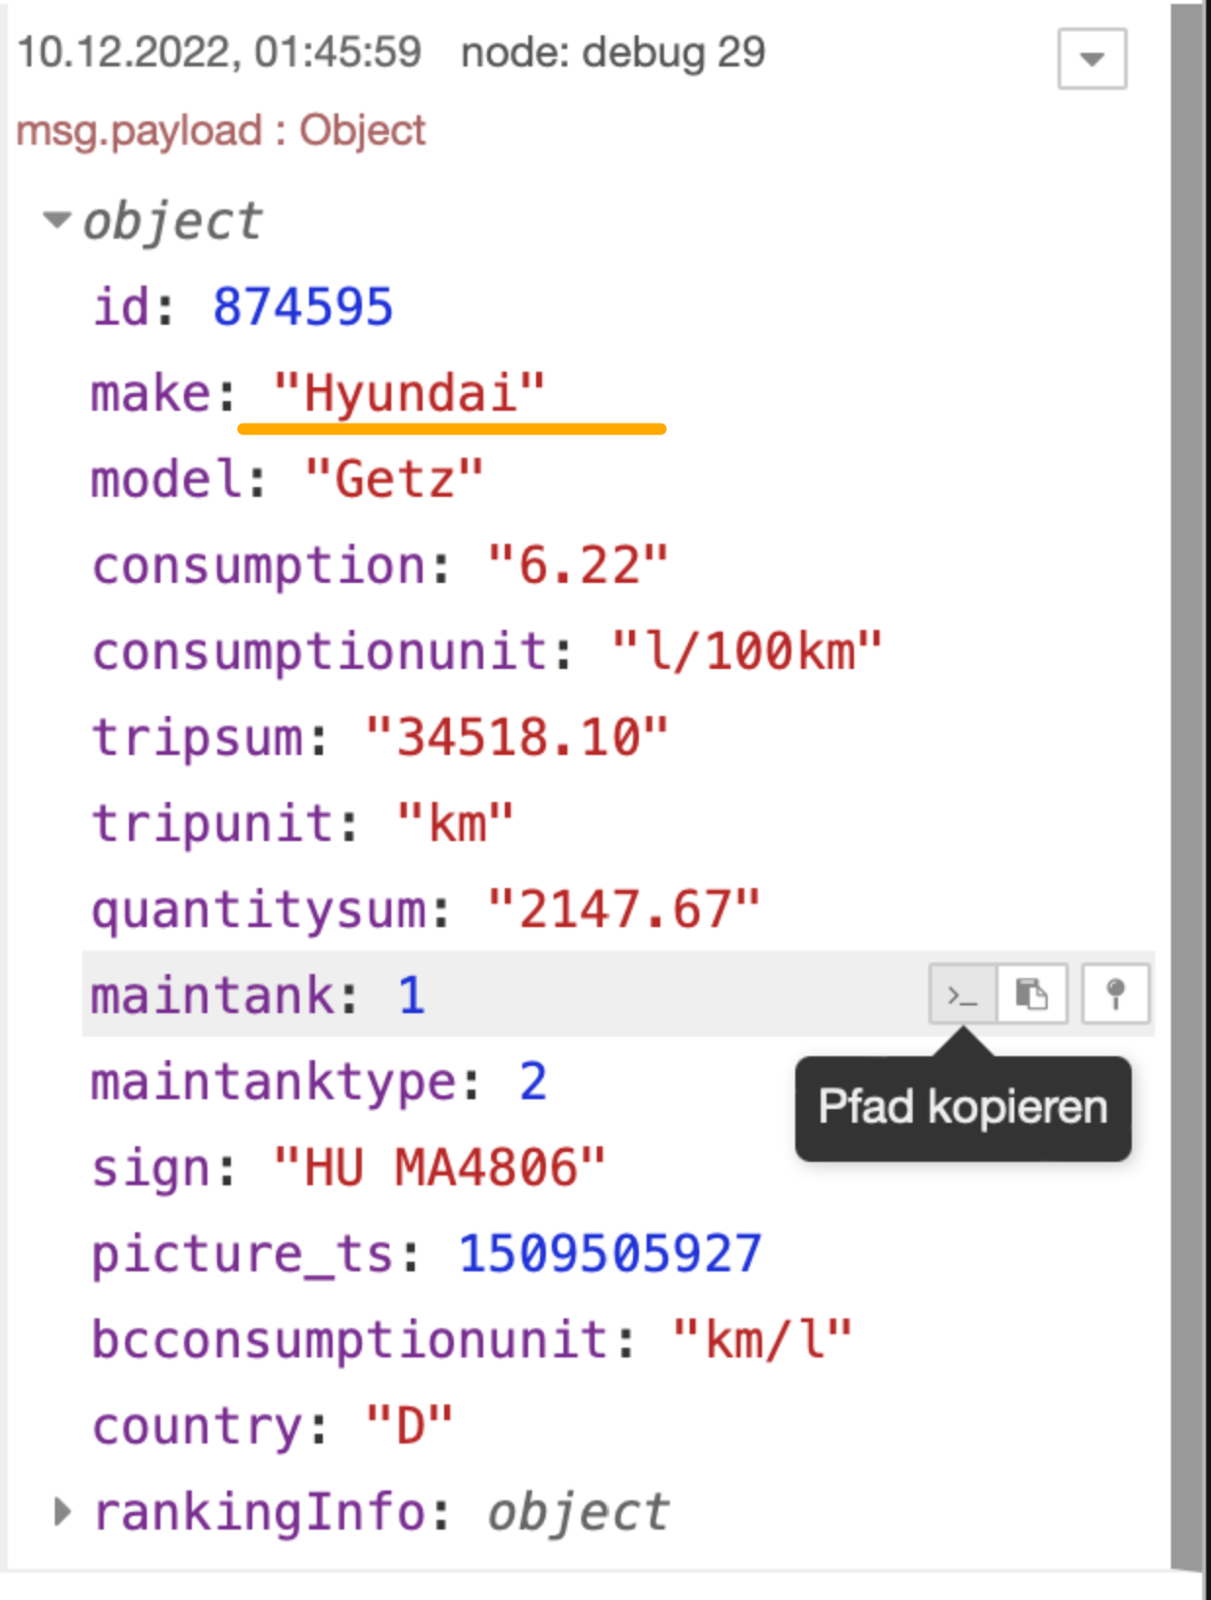The width and height of the screenshot is (1211, 1600).
Task: Click the node: debug 29 source link
Action: pyautogui.click(x=612, y=53)
